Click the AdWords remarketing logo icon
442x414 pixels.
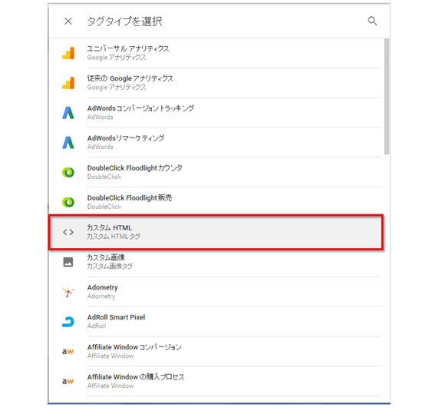(68, 143)
